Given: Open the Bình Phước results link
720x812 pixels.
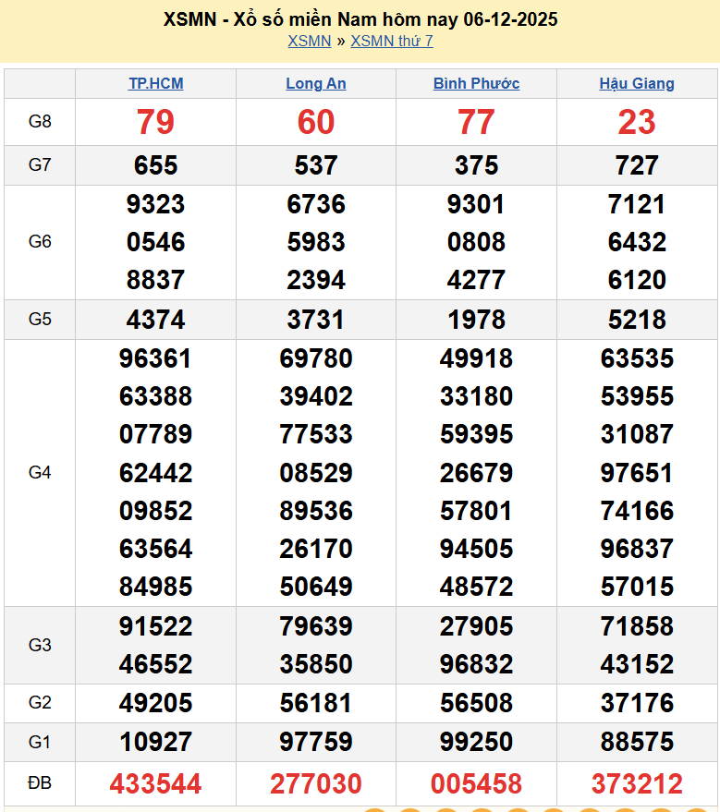Looking at the screenshot, I should click(476, 83).
